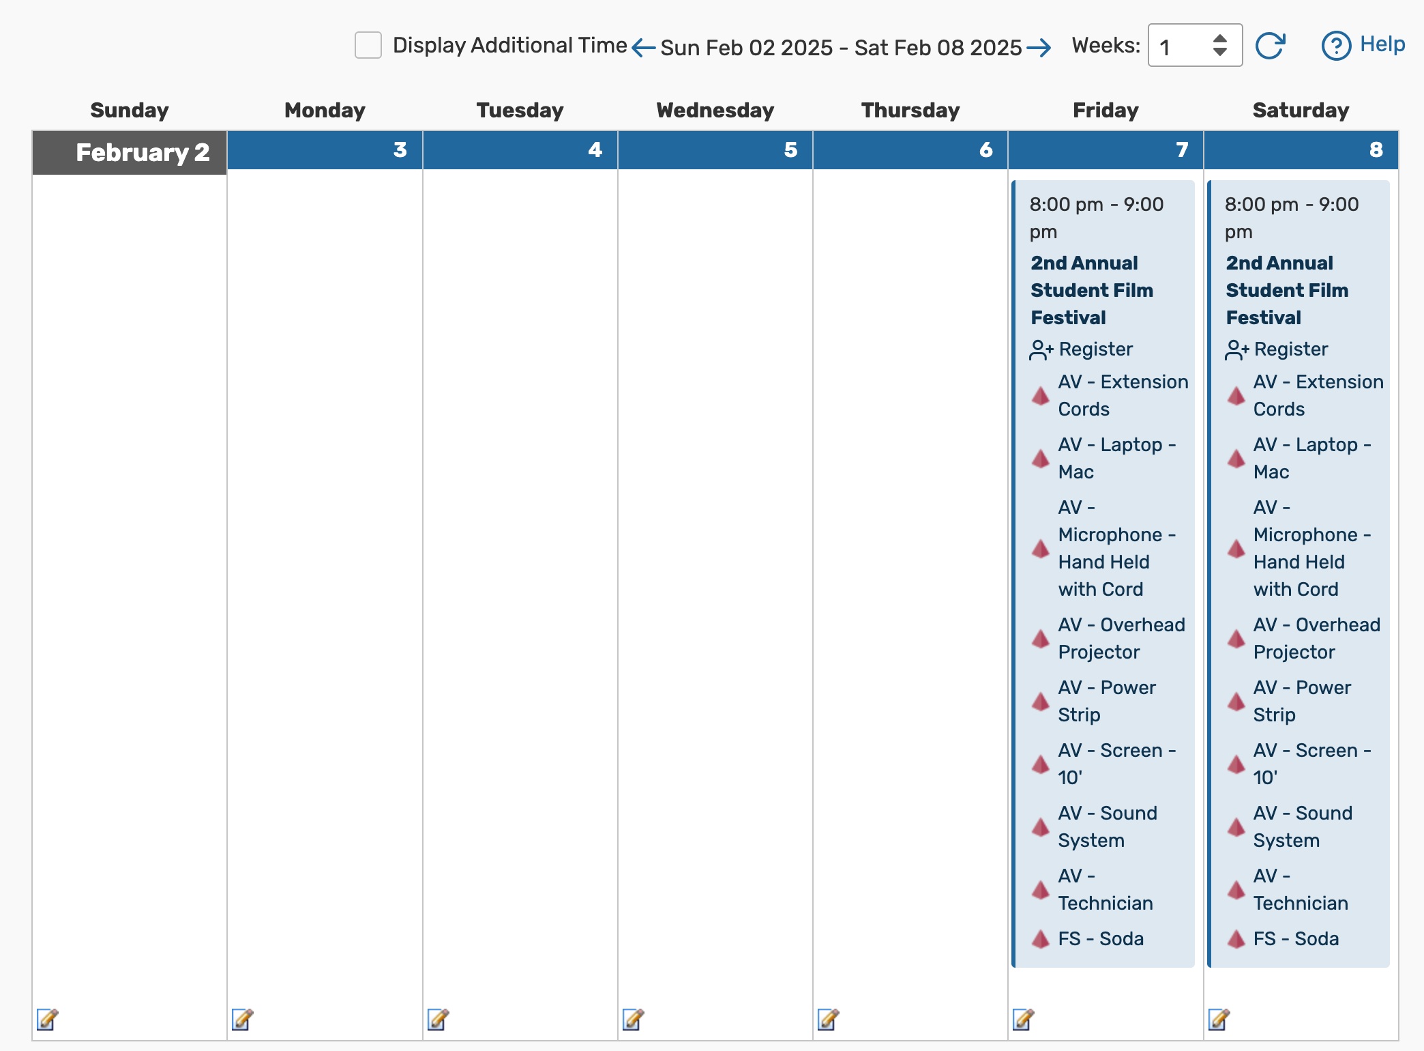Screen dimensions: 1424x1051
Task: Click AV - Technician resource icon on Friday
Action: pos(1040,890)
